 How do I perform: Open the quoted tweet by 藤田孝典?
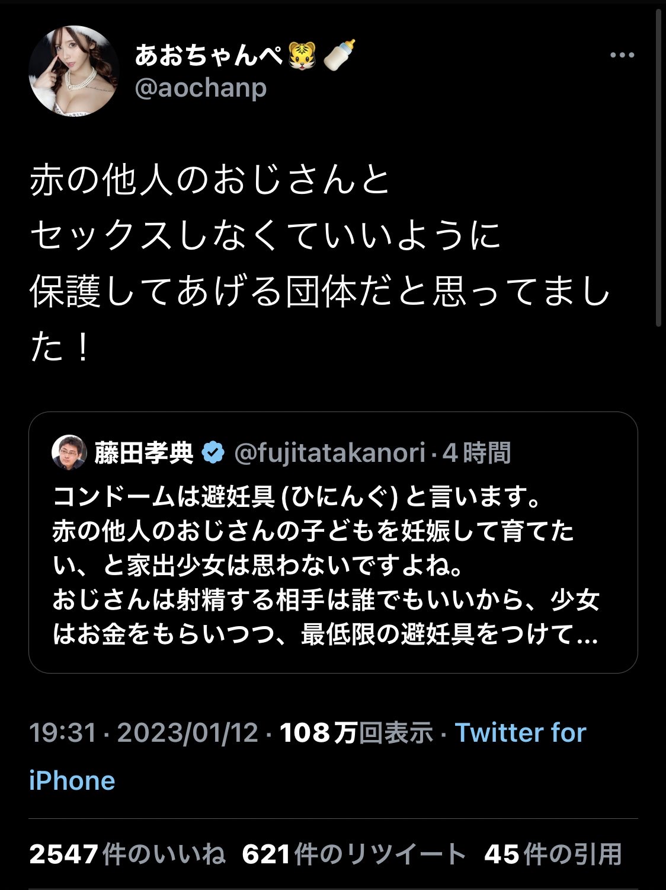coord(333,542)
